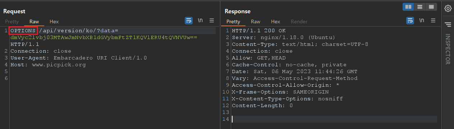Toggle show non-printable chars in Response panel

pos(422,20)
